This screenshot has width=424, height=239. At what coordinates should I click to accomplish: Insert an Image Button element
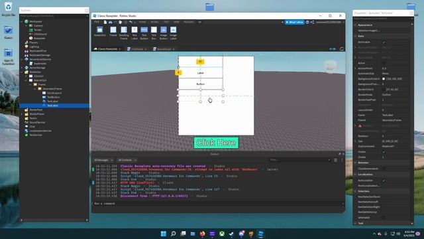(164, 33)
